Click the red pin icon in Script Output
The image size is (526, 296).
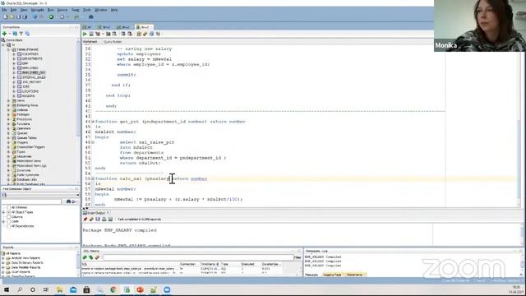[x=85, y=220]
